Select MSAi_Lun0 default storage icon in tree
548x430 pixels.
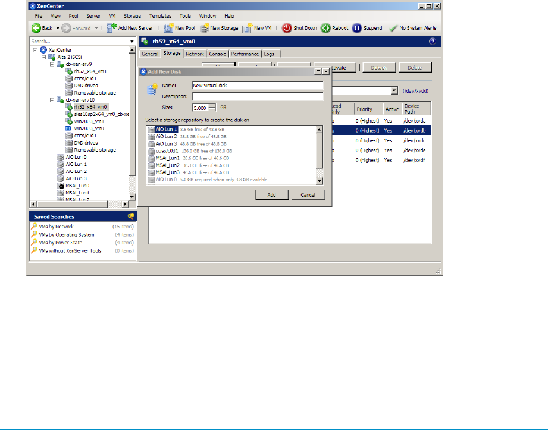(x=60, y=186)
